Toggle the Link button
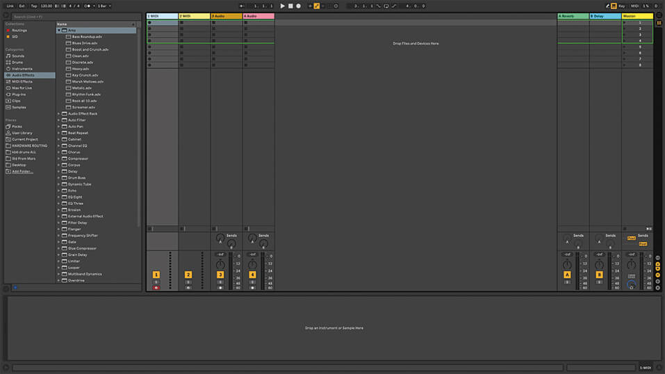This screenshot has height=374, width=665. click(x=10, y=6)
